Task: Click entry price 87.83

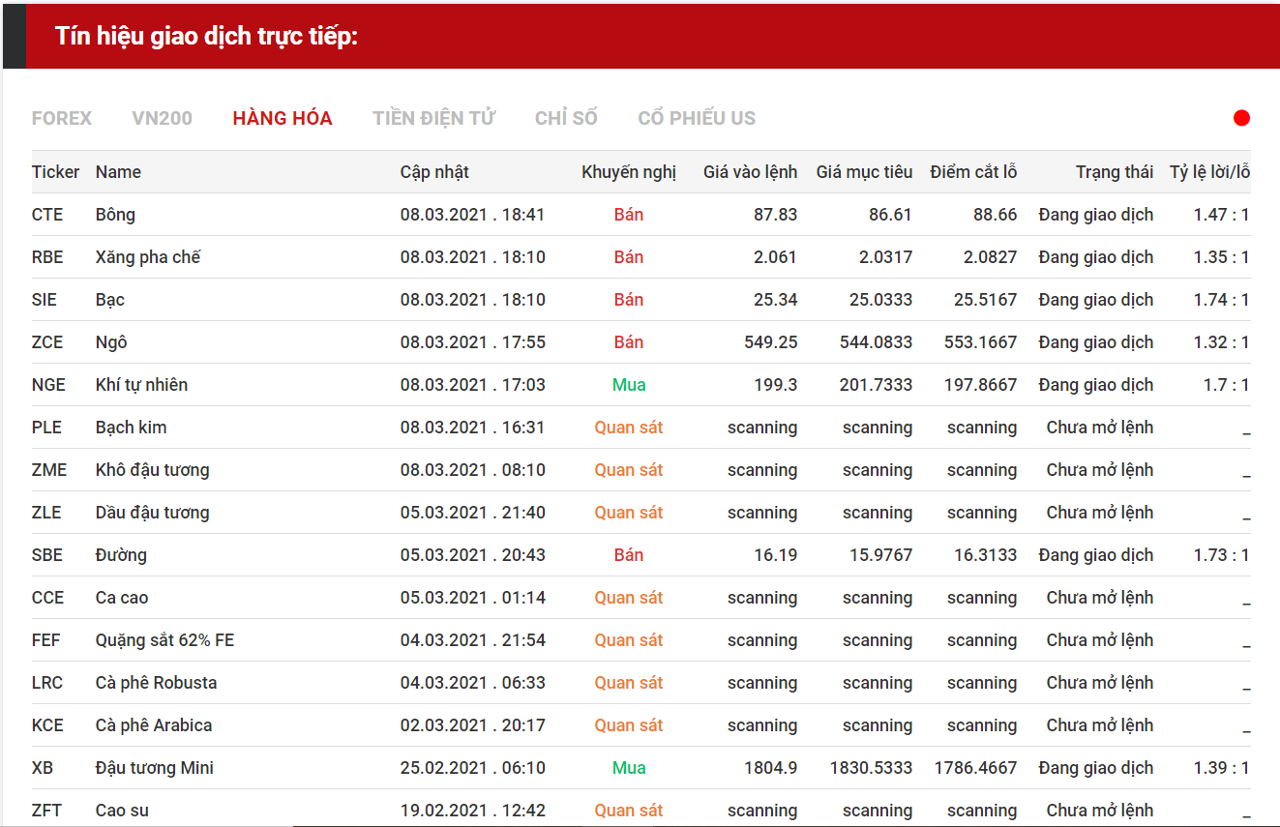Action: [x=776, y=215]
